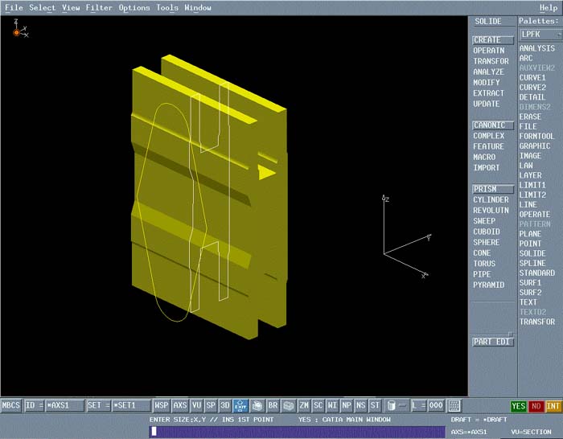Click the NP toolbar button
Screen dimensions: 563x439
pyautogui.click(x=347, y=406)
